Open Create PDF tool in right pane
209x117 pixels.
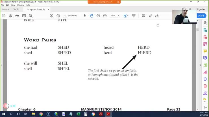[x=205, y=37]
